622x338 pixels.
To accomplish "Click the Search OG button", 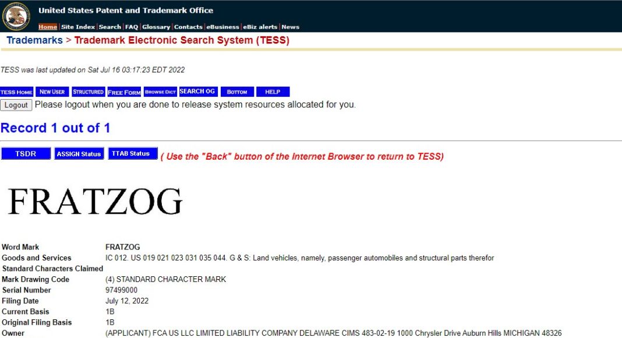I will [x=197, y=92].
